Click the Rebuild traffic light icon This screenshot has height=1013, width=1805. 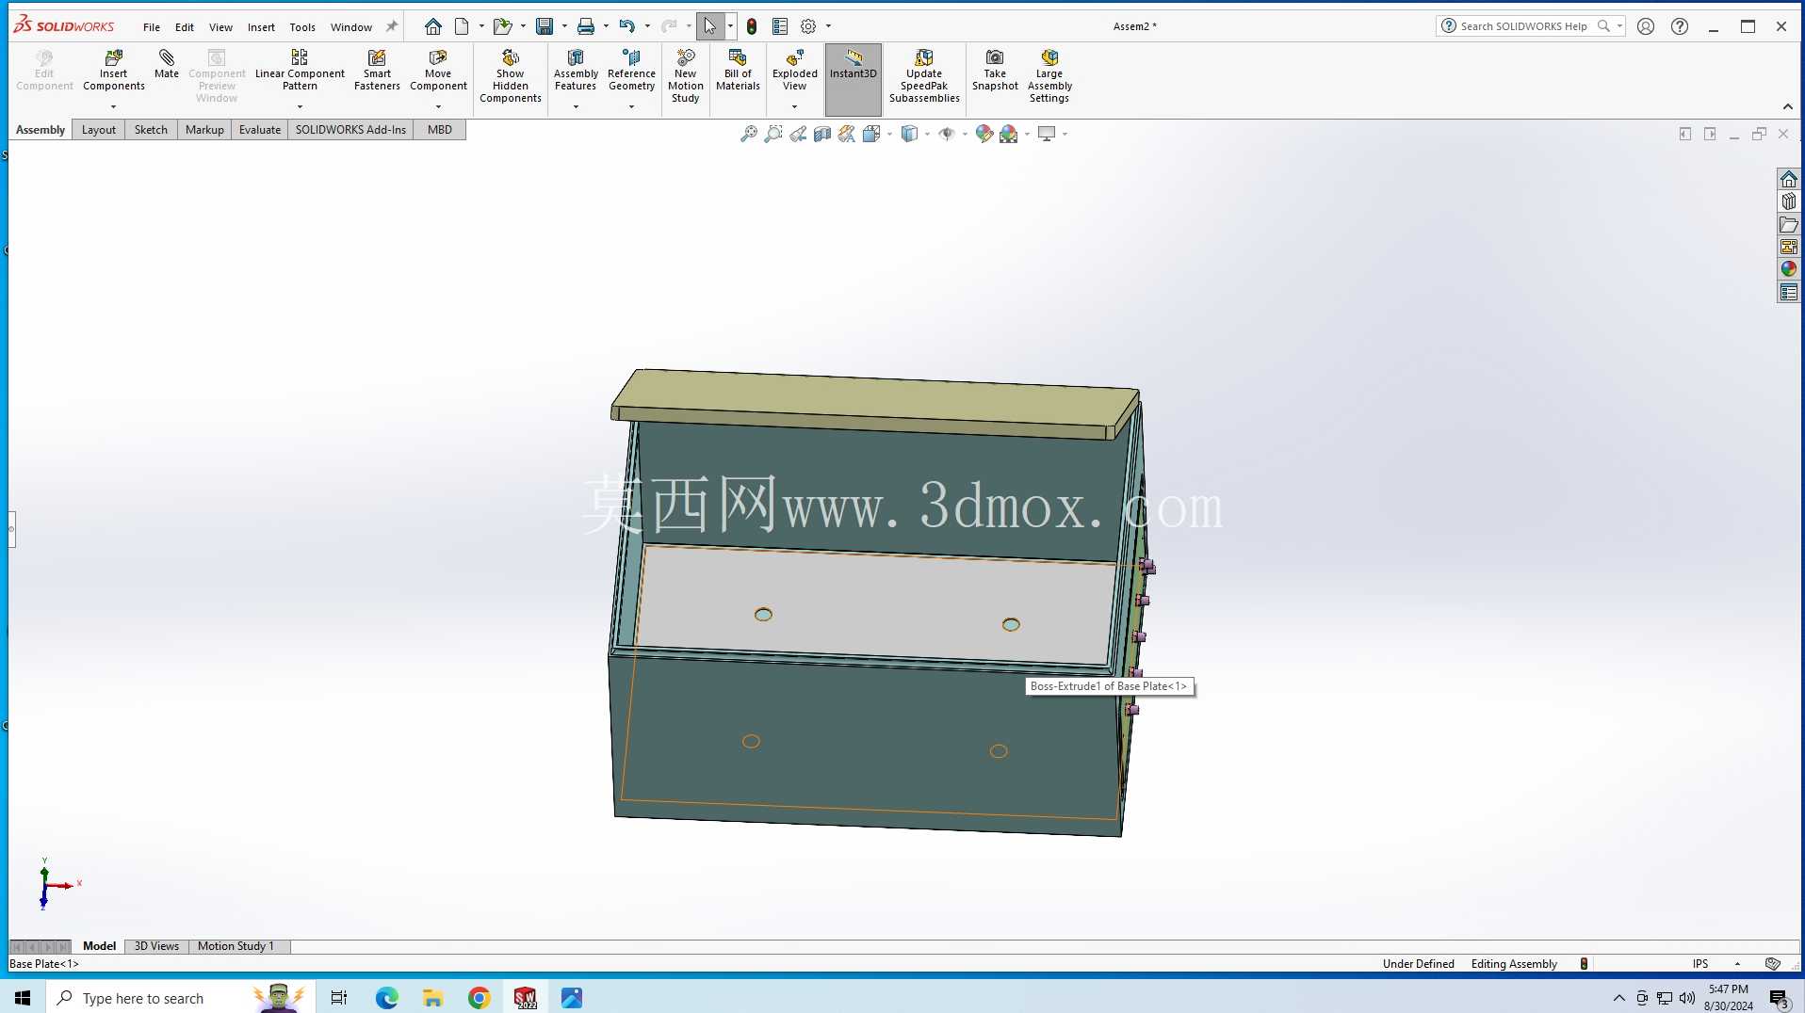pos(752,26)
